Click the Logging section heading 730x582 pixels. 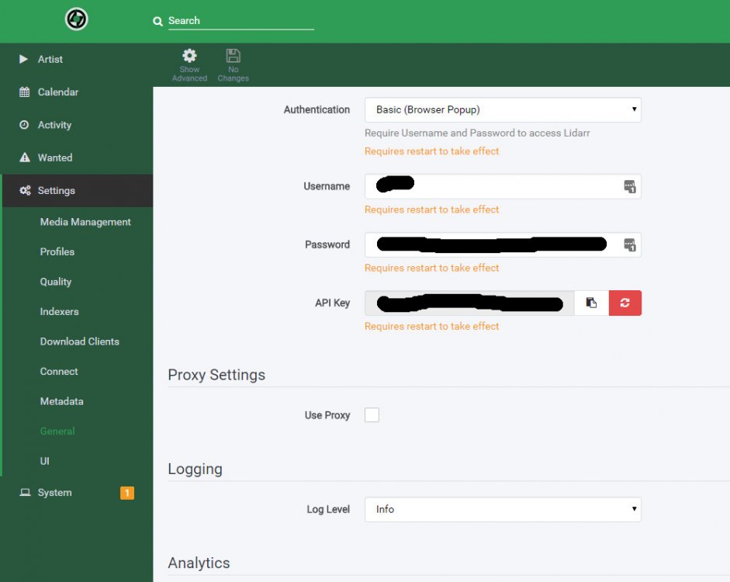tap(195, 469)
